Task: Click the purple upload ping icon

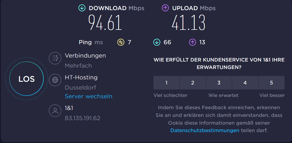Action: click(192, 42)
